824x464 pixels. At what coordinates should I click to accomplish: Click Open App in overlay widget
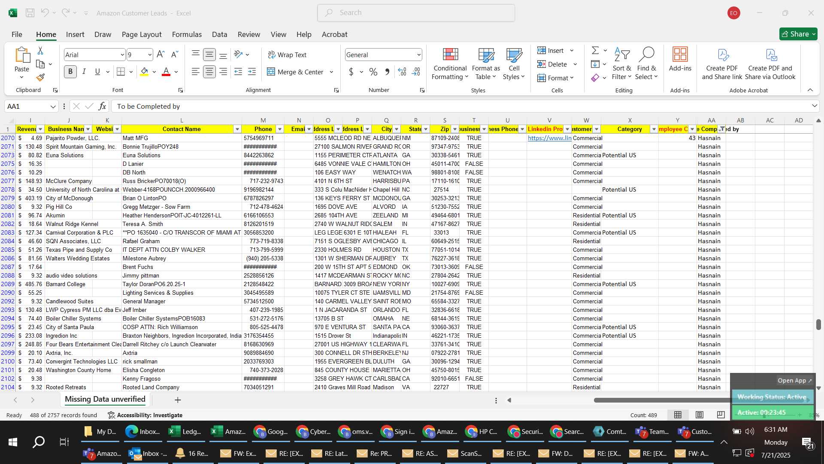tap(794, 380)
